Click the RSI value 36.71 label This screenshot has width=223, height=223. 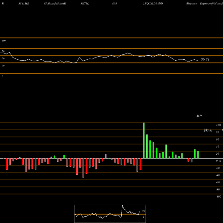pyautogui.click(x=205, y=59)
